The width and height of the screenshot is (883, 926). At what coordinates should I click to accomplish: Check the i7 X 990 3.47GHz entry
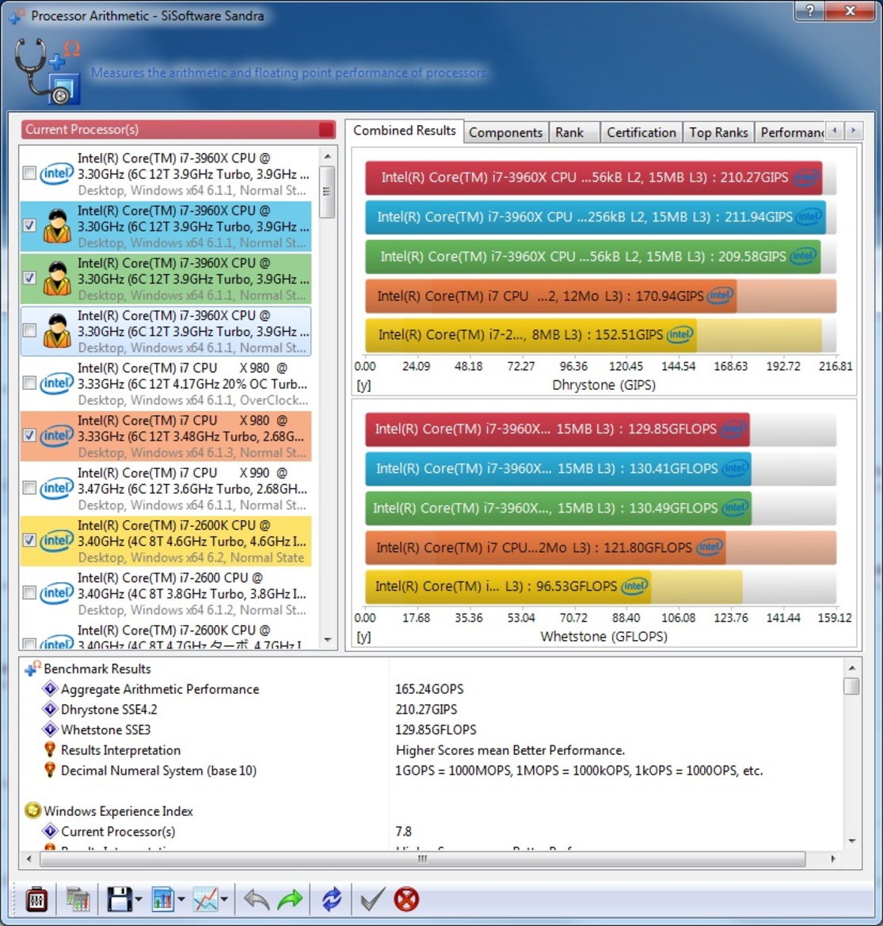(29, 488)
